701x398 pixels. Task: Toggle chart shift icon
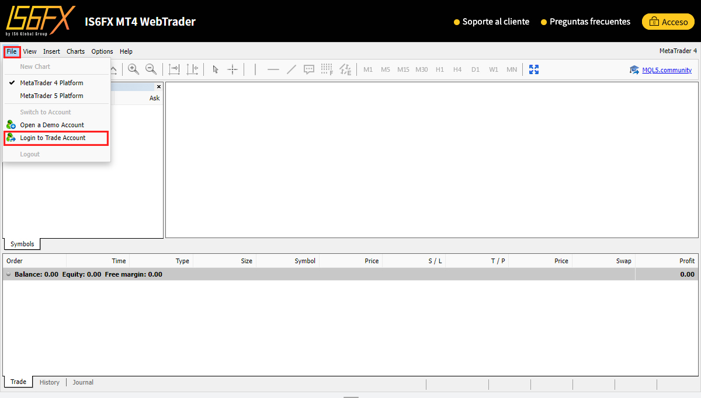(x=193, y=69)
